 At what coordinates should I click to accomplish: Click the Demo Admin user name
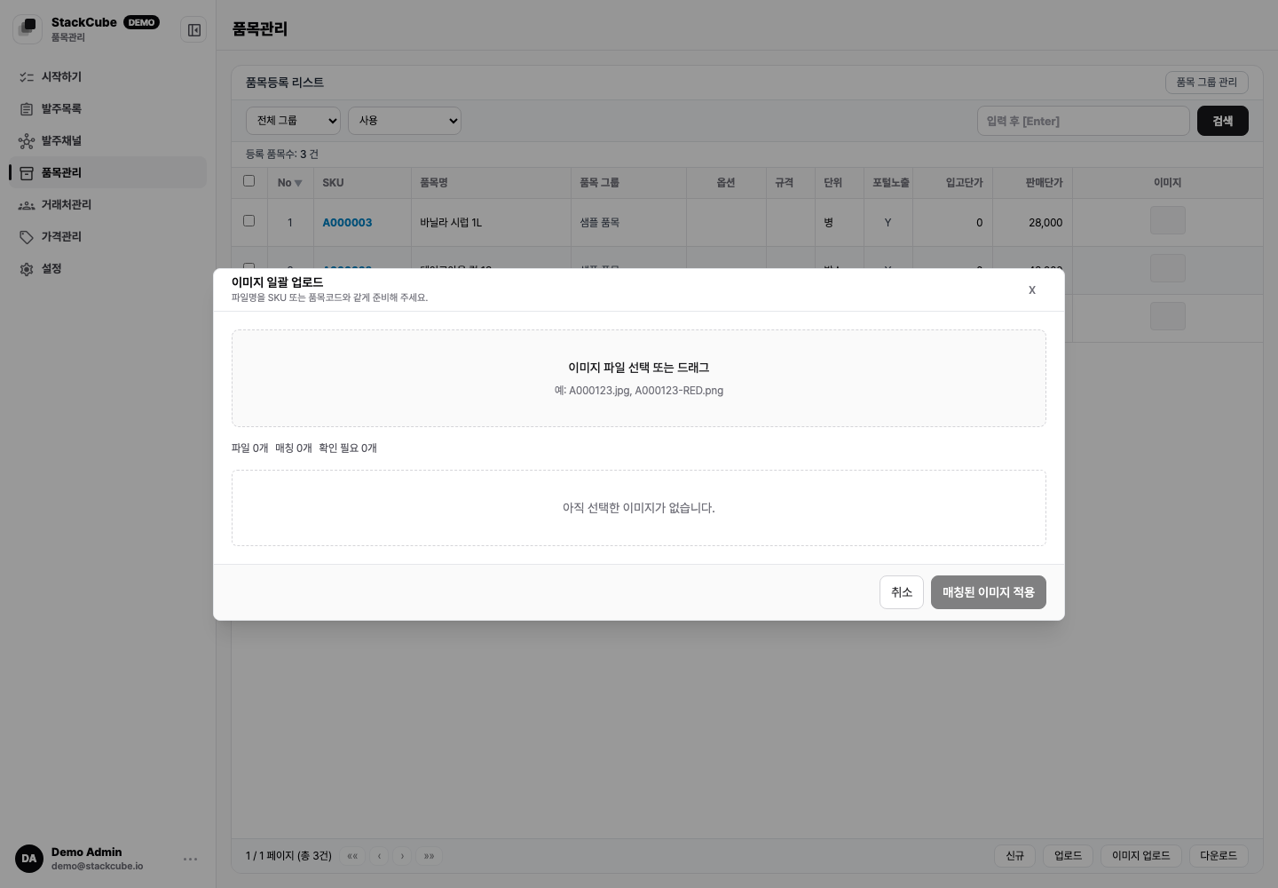click(86, 852)
